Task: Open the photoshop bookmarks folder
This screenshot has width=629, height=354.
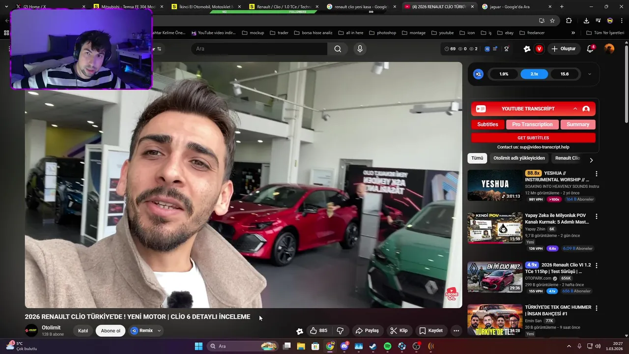Action: point(382,32)
